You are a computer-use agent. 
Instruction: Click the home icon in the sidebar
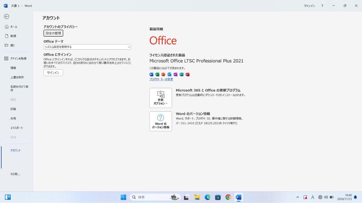click(6, 27)
